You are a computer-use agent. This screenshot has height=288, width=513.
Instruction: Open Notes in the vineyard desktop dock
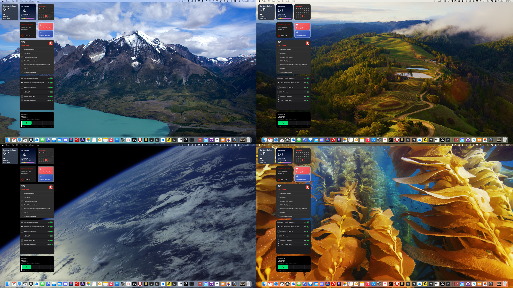click(362, 140)
